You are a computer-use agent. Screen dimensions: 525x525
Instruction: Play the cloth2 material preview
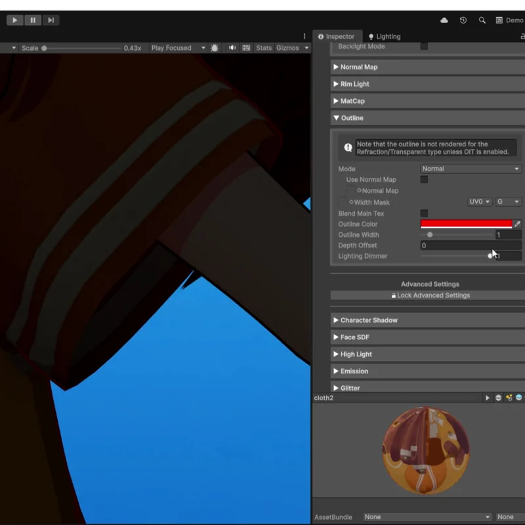pyautogui.click(x=487, y=398)
